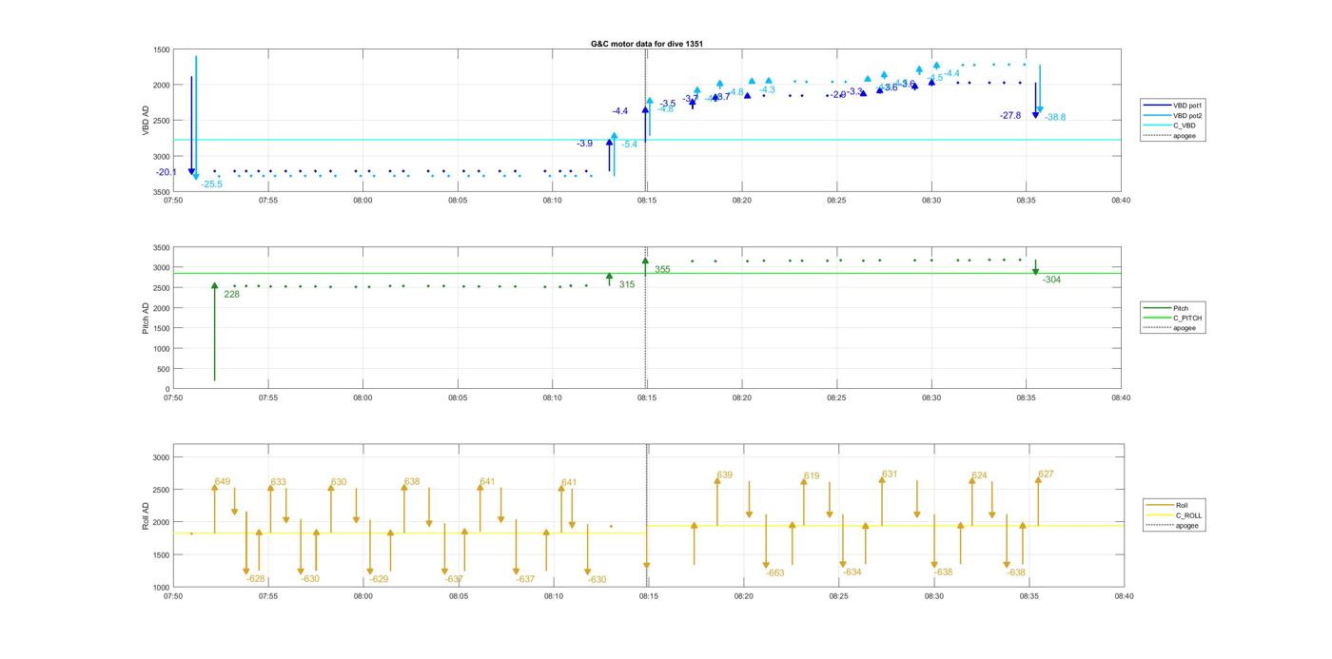
Task: Select the "Roll AD" y-axis label
Action: 146,514
